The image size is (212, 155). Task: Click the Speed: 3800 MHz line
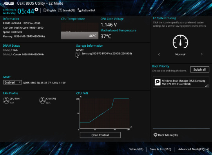tap(13, 32)
